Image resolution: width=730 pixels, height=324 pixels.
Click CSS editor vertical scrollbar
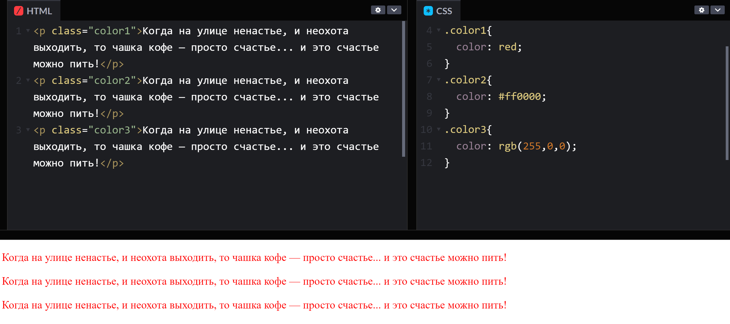[727, 103]
